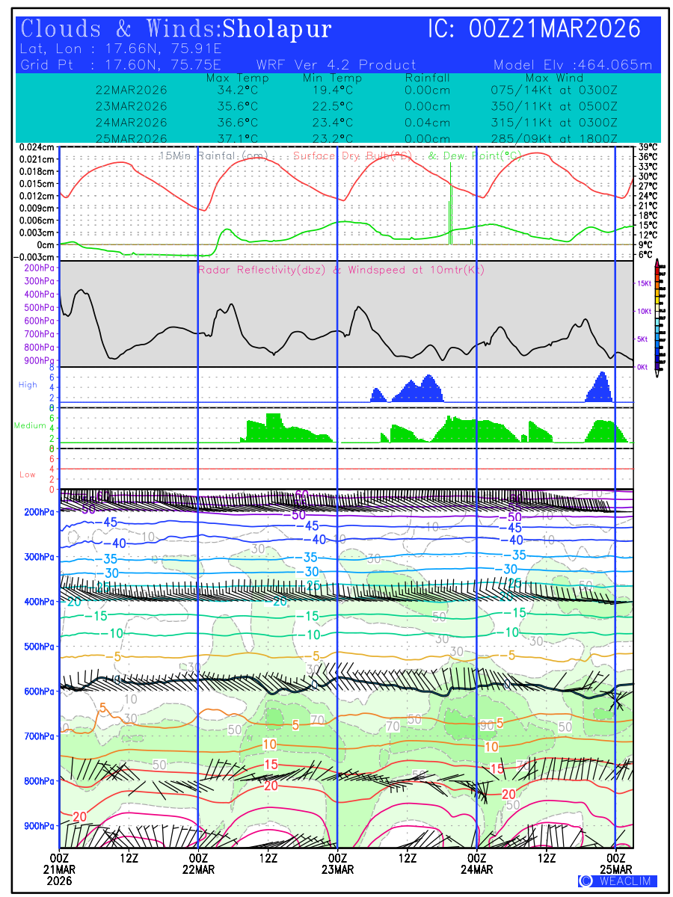Click the radar reflectivity color scale bar
This screenshot has width=673, height=897.
[x=657, y=315]
